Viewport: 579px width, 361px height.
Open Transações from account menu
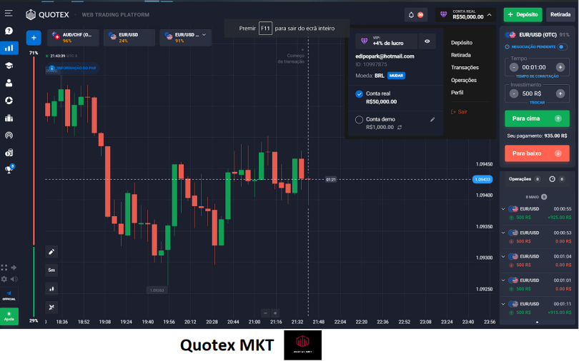click(465, 68)
